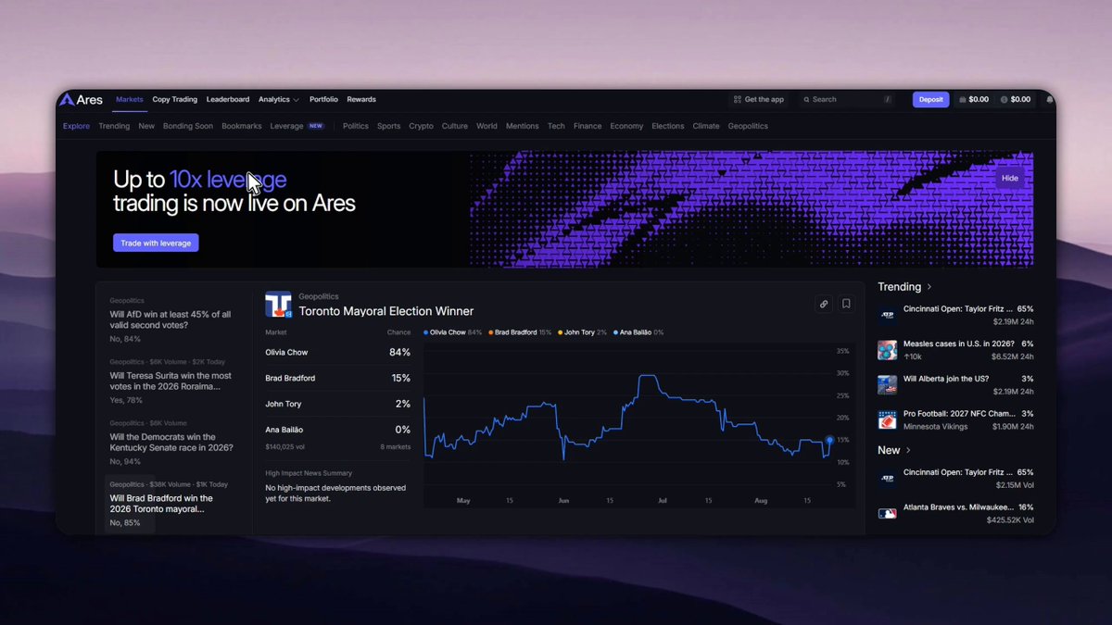Click in the Search input field
Screen dimensions: 1112x625
[x=847, y=100]
